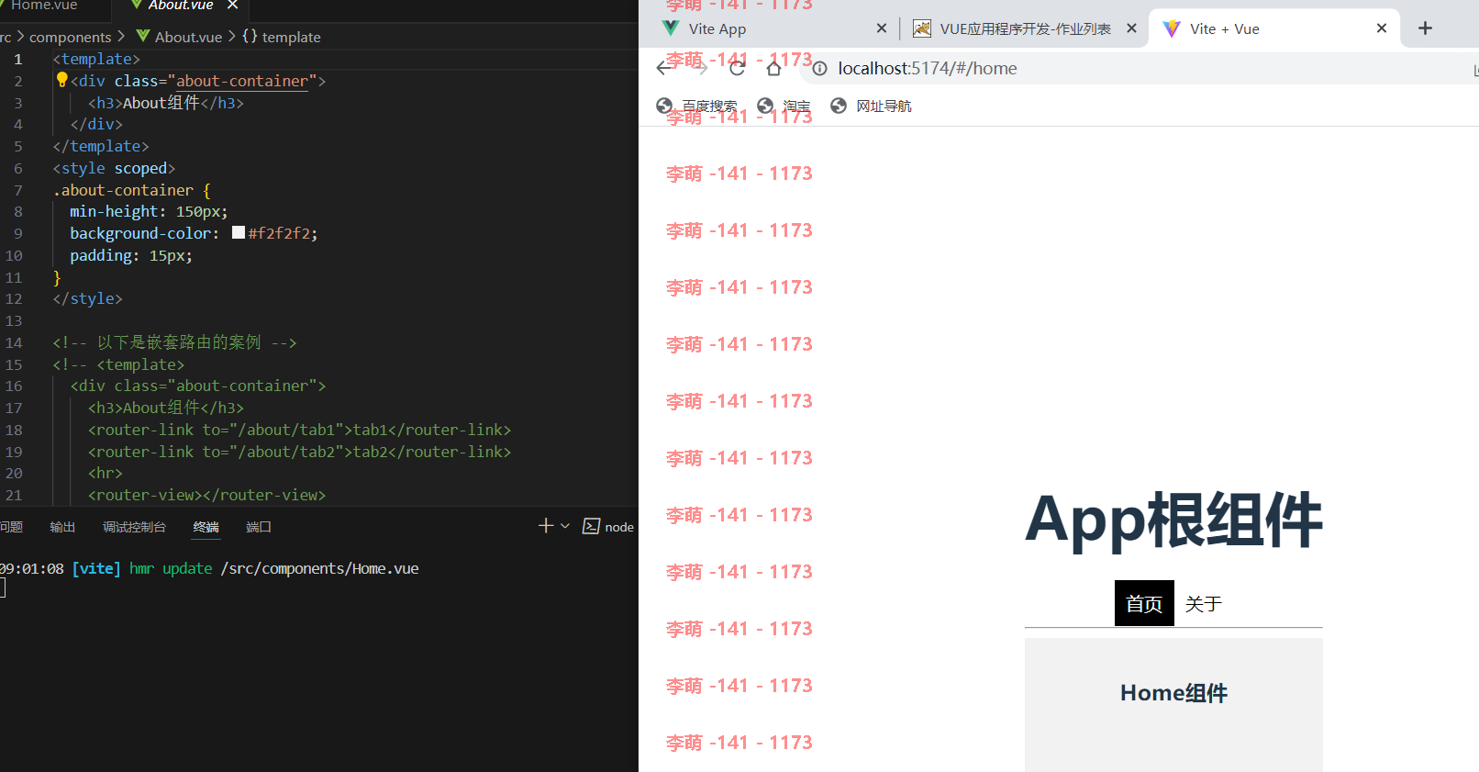
Task: Click the router-view line in the editor
Action: [206, 495]
